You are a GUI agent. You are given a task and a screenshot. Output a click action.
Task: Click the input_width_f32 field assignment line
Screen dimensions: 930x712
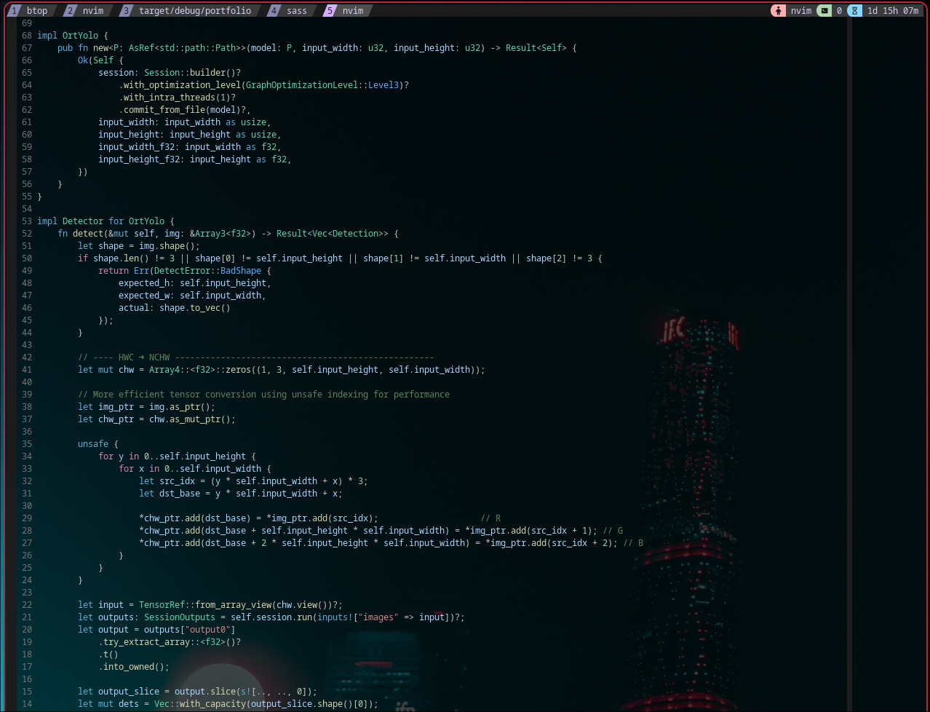[190, 147]
